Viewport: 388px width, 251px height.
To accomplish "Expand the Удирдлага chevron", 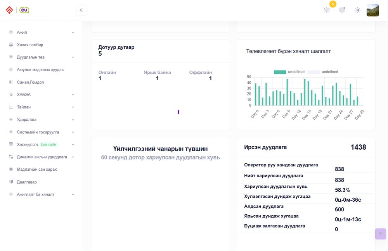I will pos(73,119).
